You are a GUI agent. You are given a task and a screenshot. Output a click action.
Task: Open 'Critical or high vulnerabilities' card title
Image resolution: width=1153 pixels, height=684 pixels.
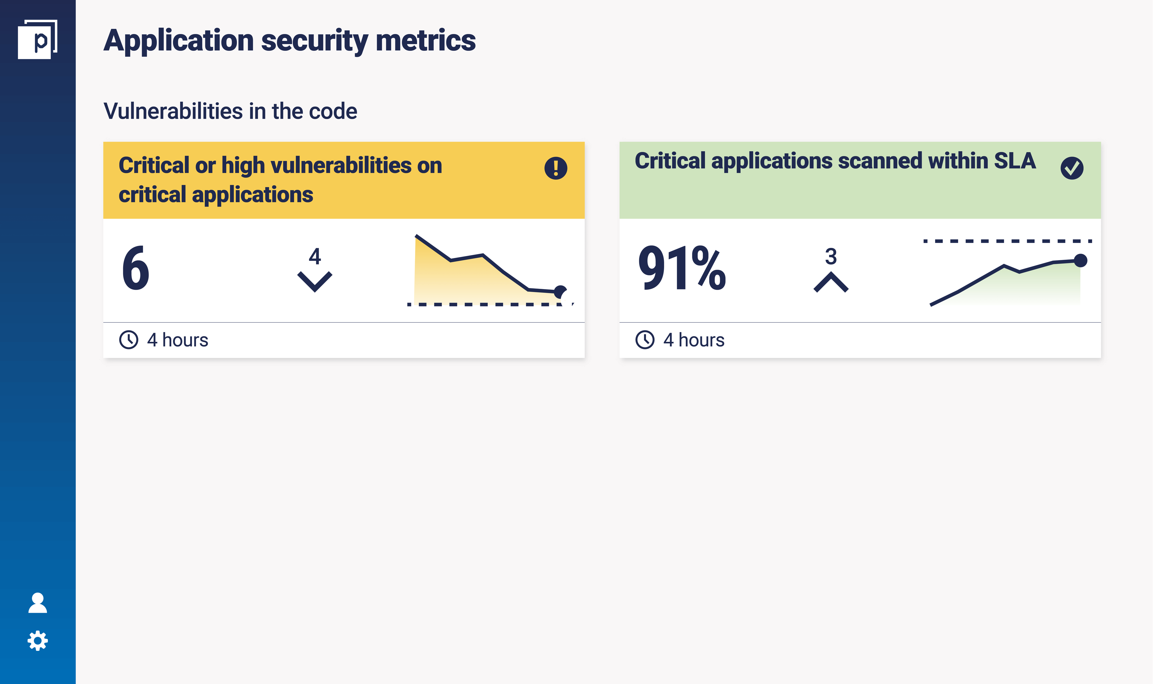[x=280, y=180]
